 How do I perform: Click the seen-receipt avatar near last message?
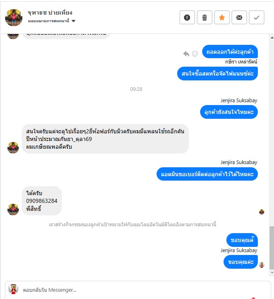[261, 265]
